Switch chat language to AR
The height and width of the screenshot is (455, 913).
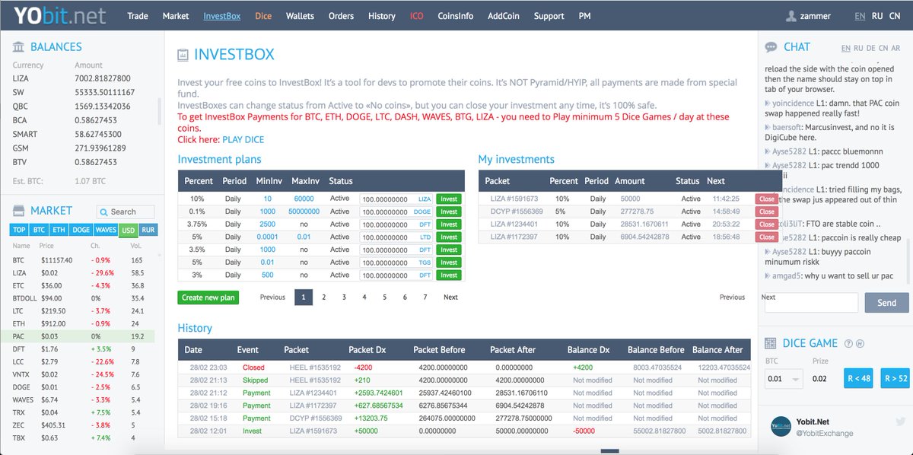click(896, 48)
